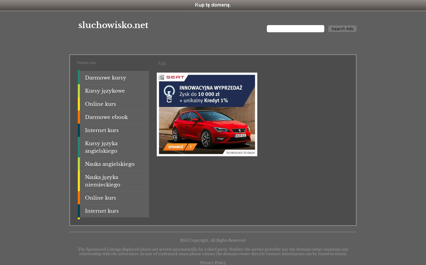The width and height of the screenshot is (426, 265).
Task: Focus the search ads text field
Action: tap(295, 29)
